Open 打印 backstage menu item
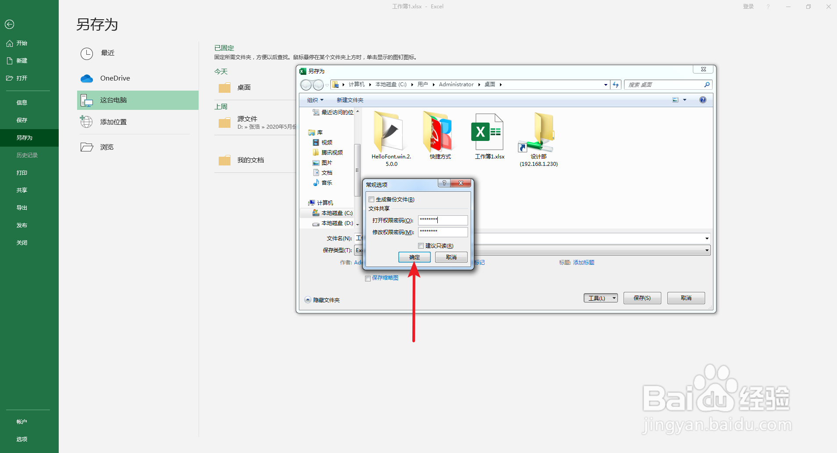This screenshot has height=453, width=837. pos(22,173)
